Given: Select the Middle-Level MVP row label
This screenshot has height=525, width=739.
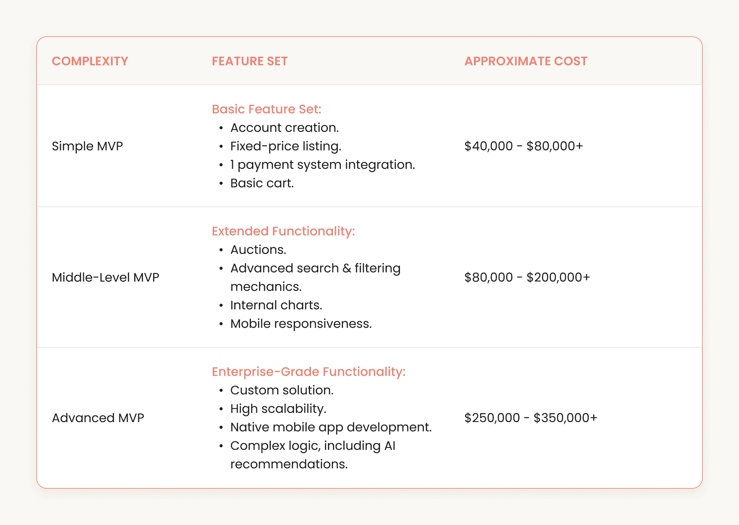Looking at the screenshot, I should pos(105,277).
